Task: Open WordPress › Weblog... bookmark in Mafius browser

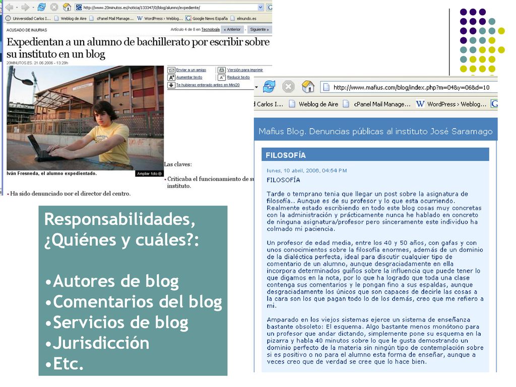Action: click(x=451, y=104)
